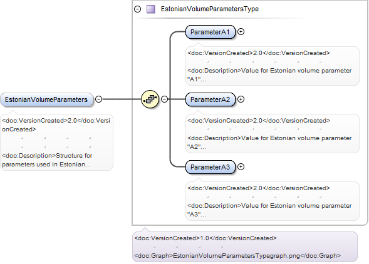Image resolution: width=369 pixels, height=264 pixels.
Task: Expand the ParameterA1 element
Action: point(241,32)
